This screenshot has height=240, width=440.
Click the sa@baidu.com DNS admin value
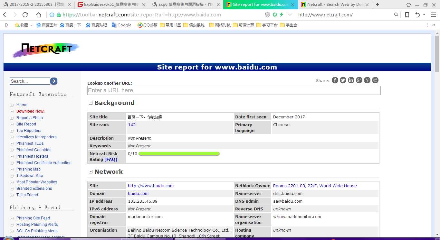(288, 201)
